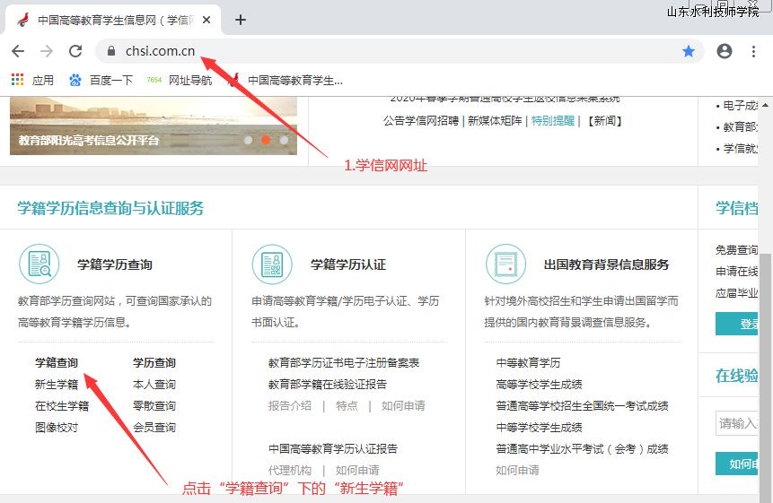
Task: Click the 教育部阳光高考信息公开平台 banner image
Action: (154, 126)
